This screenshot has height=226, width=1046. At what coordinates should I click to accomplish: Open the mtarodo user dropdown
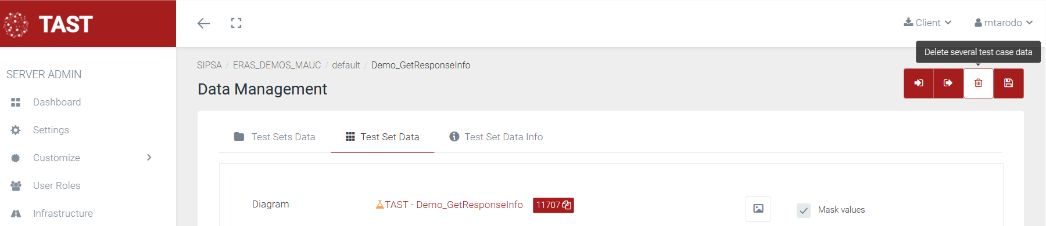tap(1004, 23)
